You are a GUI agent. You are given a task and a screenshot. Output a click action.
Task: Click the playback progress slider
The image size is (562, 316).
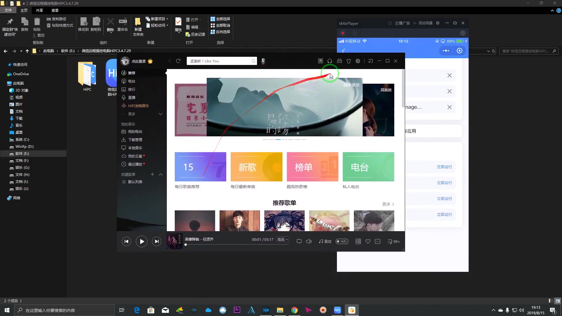[237, 245]
